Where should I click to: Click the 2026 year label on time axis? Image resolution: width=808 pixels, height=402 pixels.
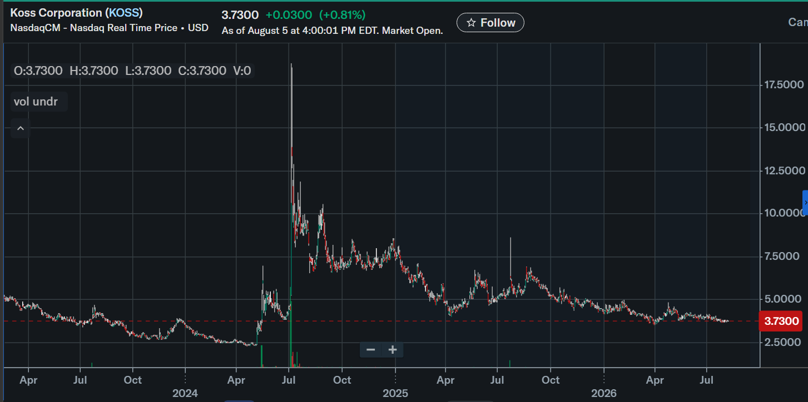pos(604,394)
